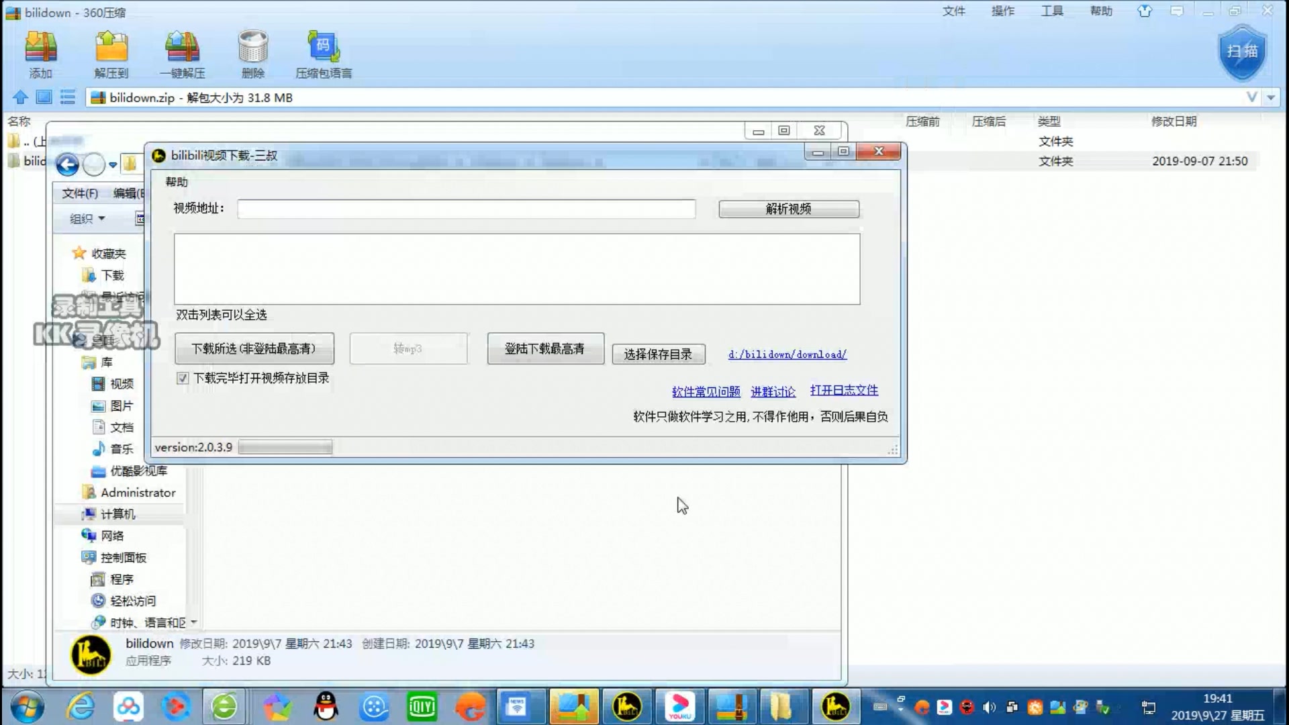Image resolution: width=1289 pixels, height=725 pixels.
Task: Click the 解压到 (Extract to) icon
Action: tap(111, 54)
